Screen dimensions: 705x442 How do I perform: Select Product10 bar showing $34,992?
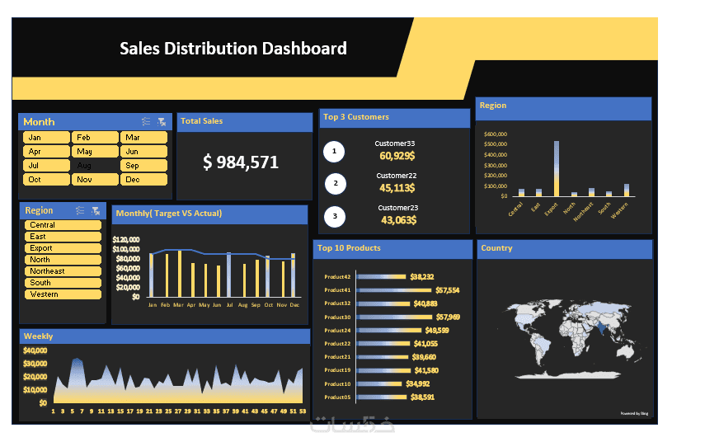point(379,384)
